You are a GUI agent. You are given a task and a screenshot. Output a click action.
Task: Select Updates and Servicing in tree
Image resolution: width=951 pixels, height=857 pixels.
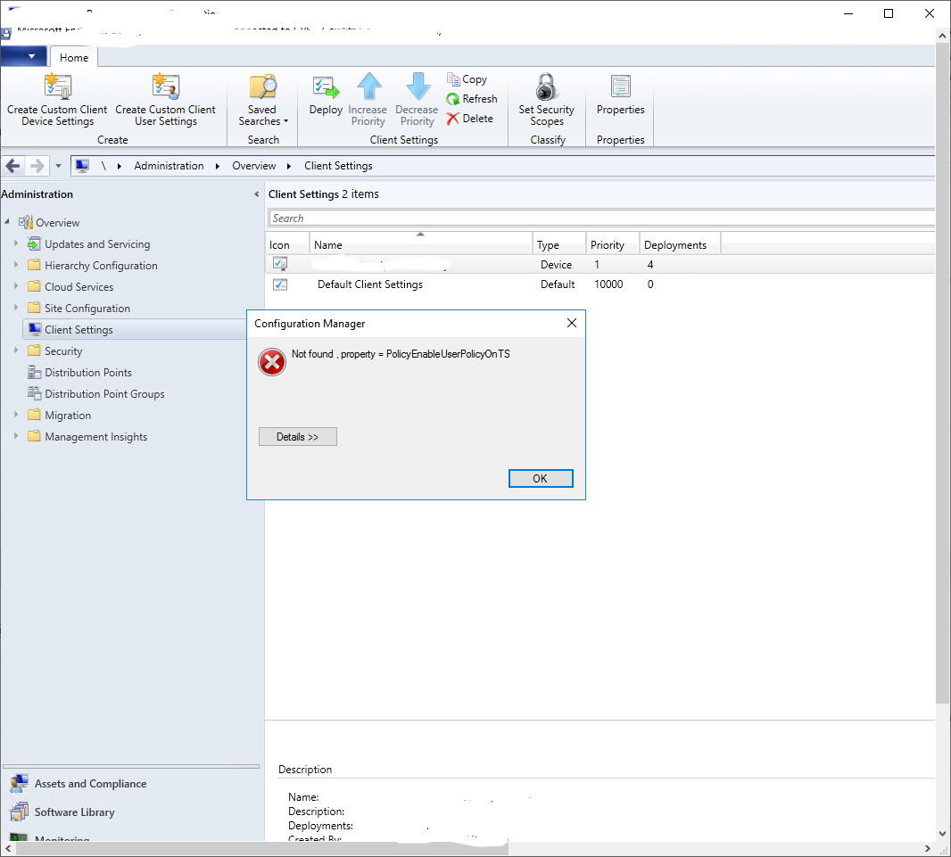[x=89, y=244]
